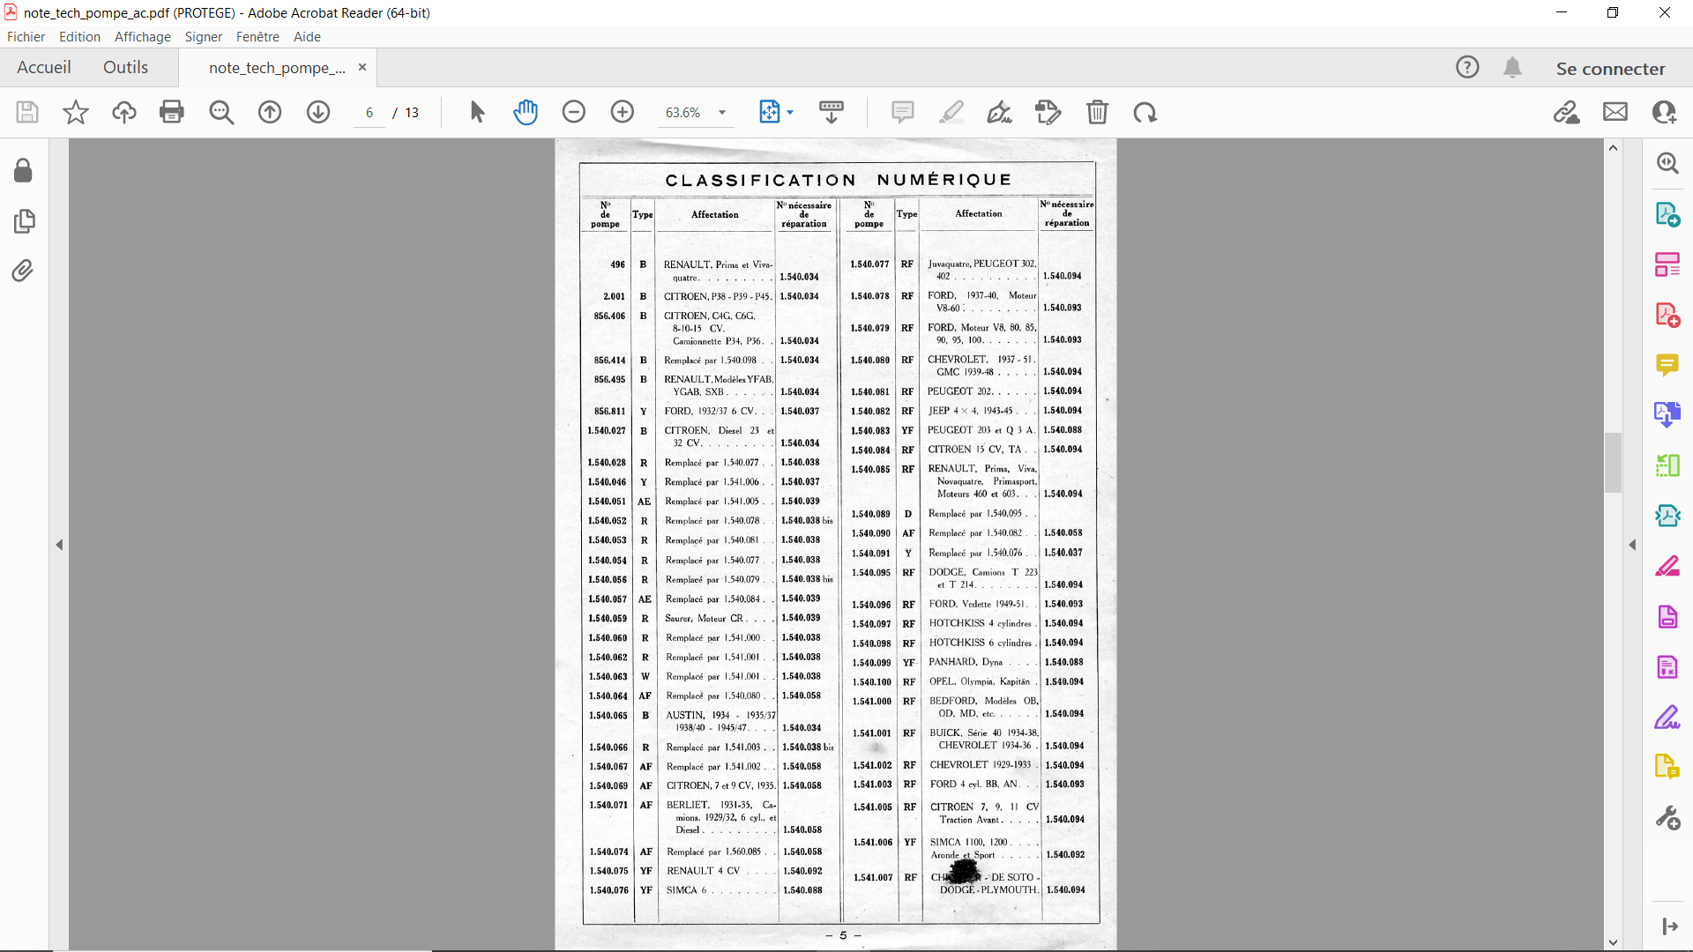Image resolution: width=1693 pixels, height=952 pixels.
Task: Open the attachments paperclip panel
Action: coord(23,271)
